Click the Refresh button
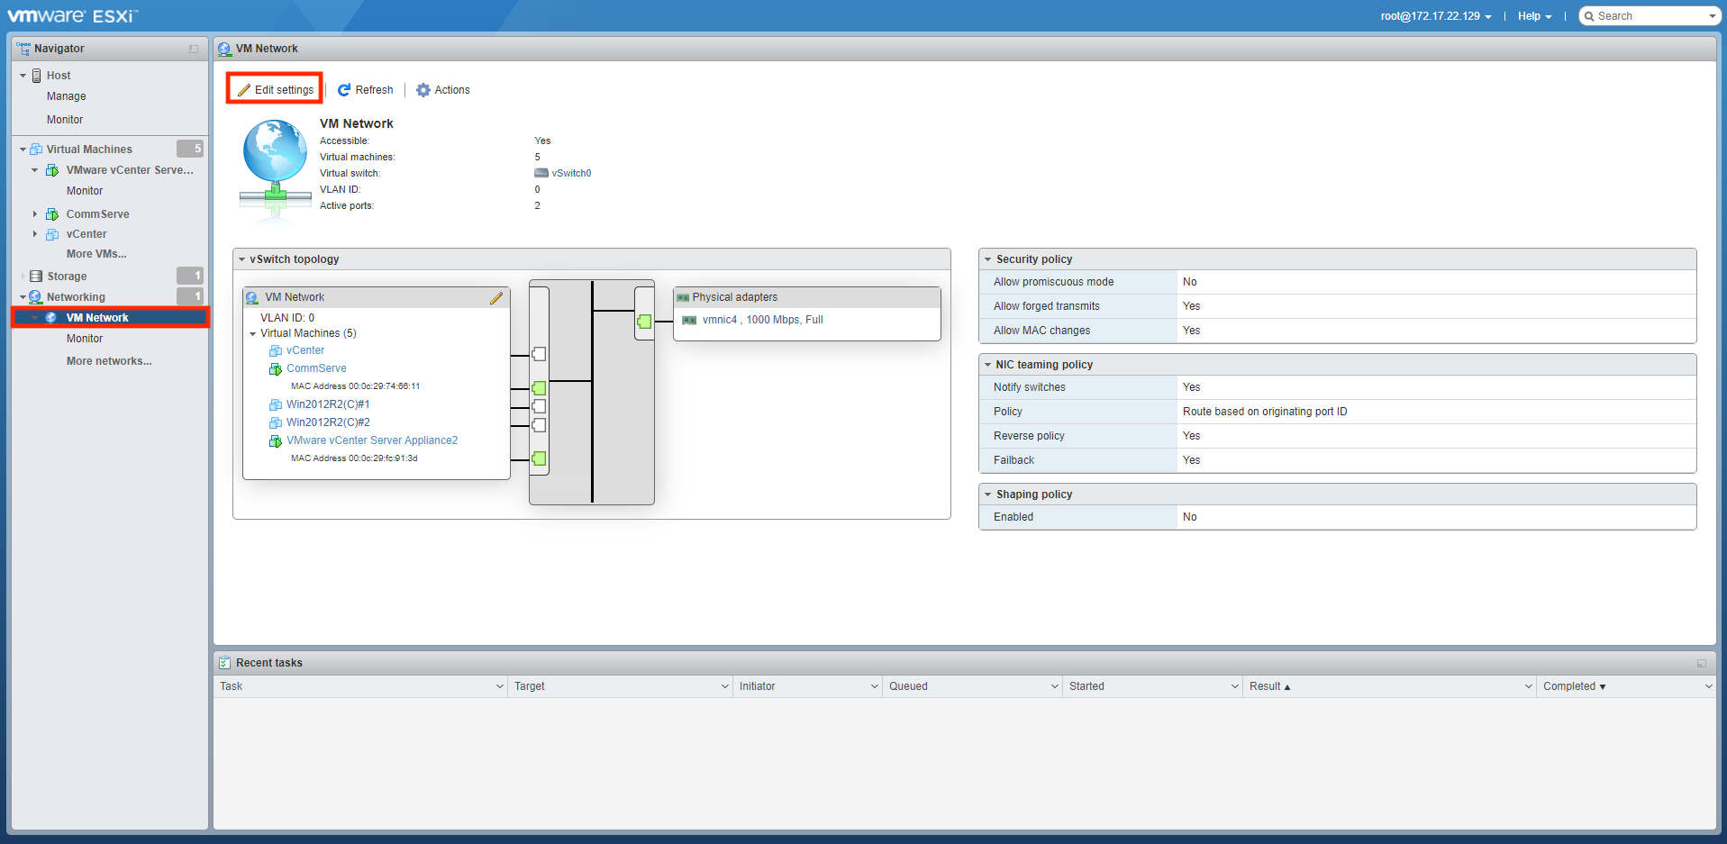This screenshot has height=844, width=1727. (x=365, y=90)
